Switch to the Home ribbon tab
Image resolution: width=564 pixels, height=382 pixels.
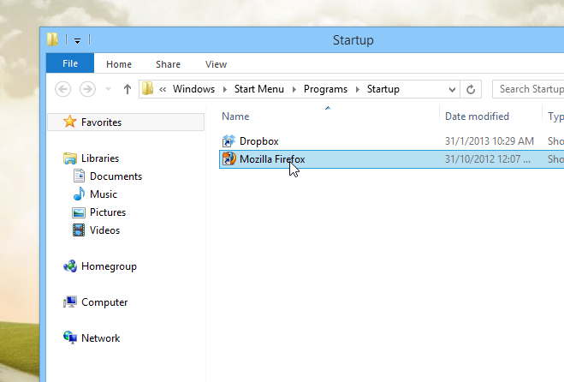click(119, 64)
